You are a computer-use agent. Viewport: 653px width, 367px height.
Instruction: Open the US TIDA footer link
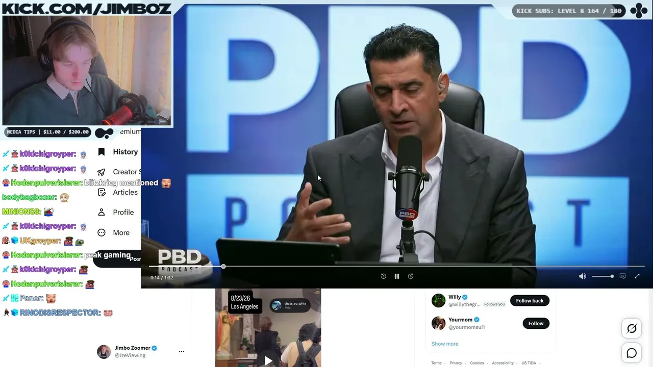pyautogui.click(x=529, y=363)
